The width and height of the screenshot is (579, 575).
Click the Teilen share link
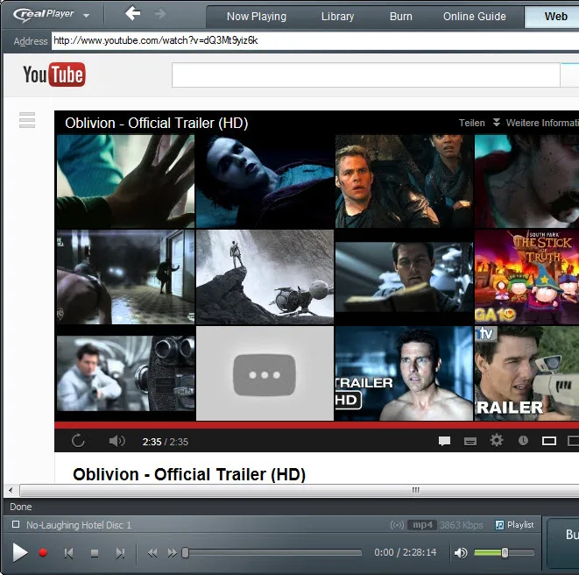coord(471,123)
